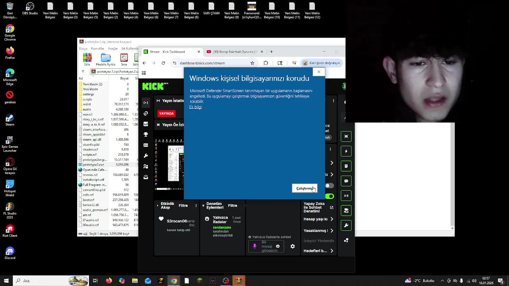Click the camera icon in right Kick panel

[346, 211]
